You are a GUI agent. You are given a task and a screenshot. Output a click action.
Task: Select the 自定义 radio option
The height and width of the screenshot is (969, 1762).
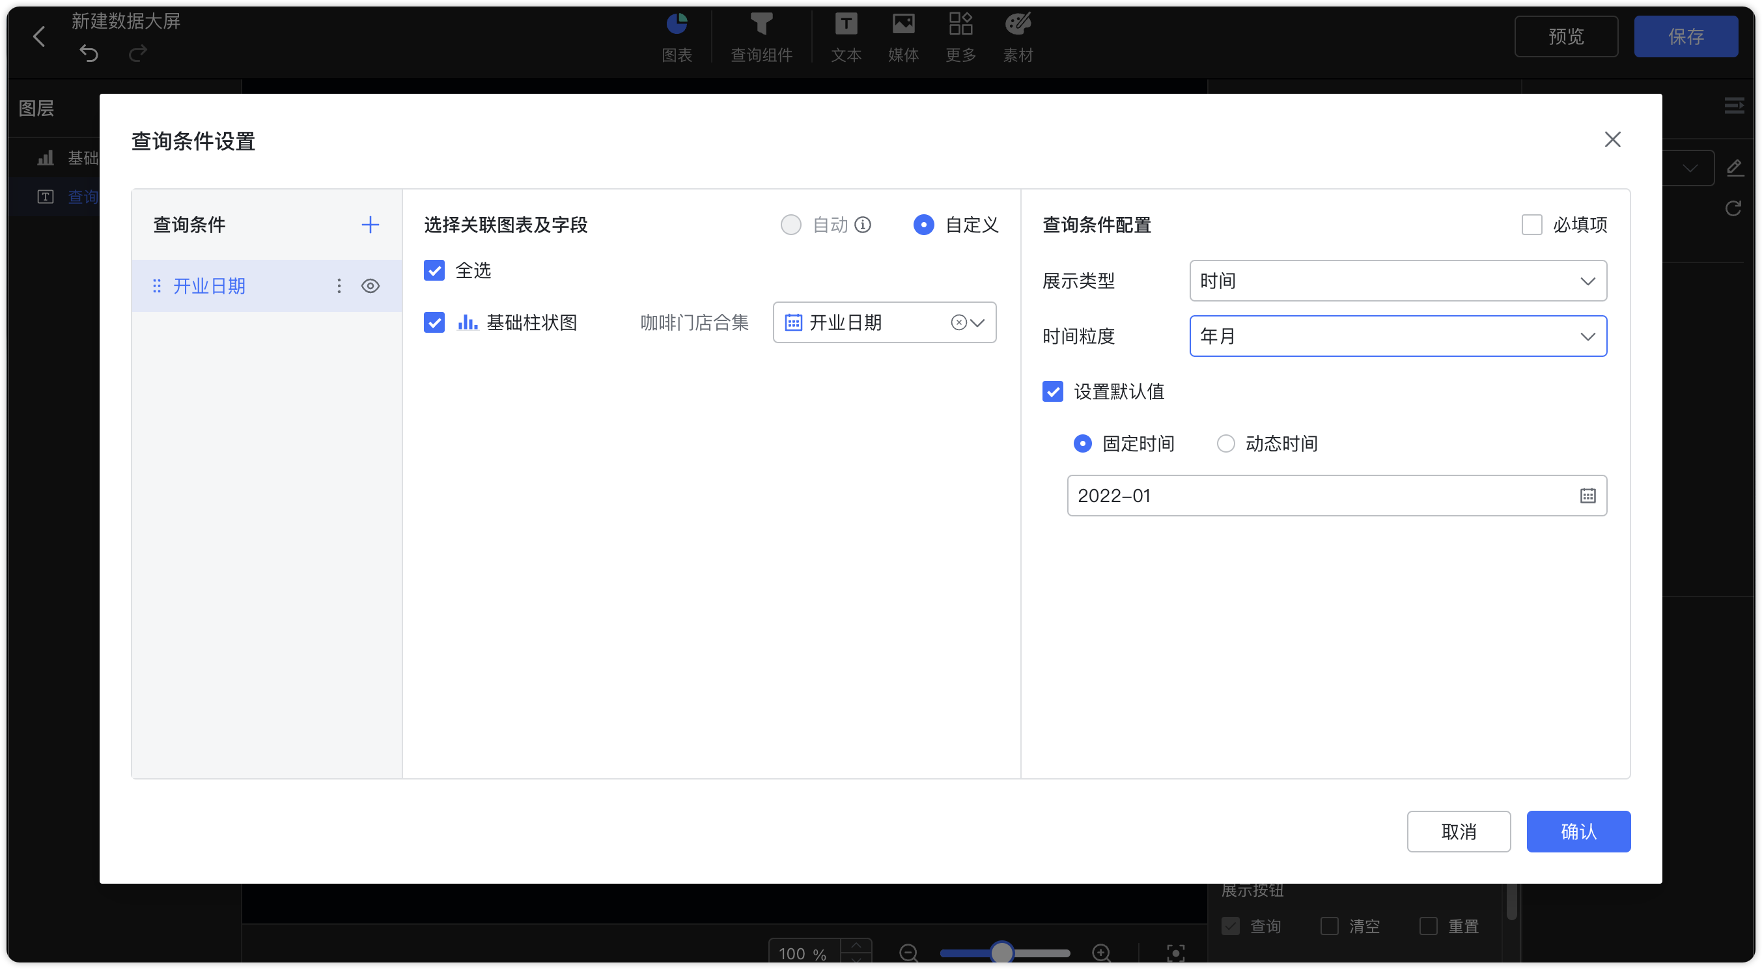tap(923, 225)
